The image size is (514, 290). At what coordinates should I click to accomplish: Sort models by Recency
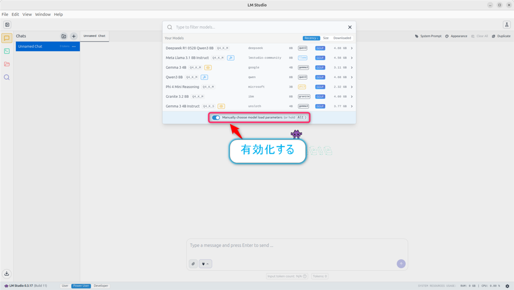pos(311,38)
